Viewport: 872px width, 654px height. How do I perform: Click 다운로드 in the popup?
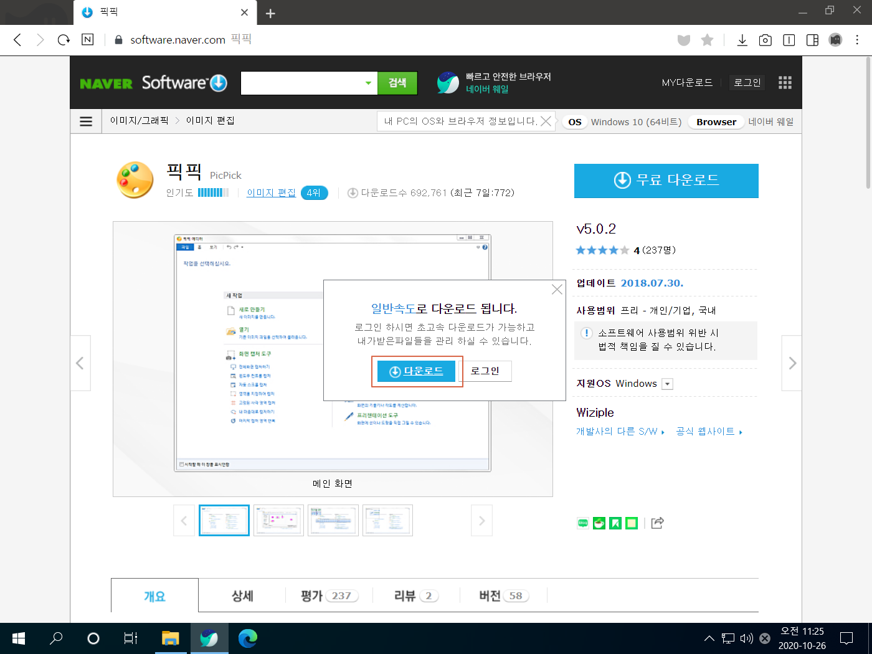pos(416,371)
